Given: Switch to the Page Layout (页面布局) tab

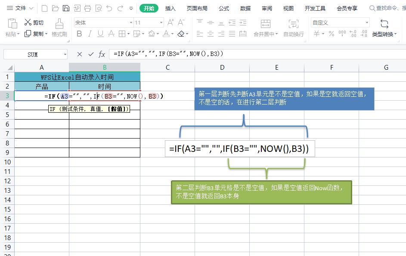Looking at the screenshot, I should point(197,8).
